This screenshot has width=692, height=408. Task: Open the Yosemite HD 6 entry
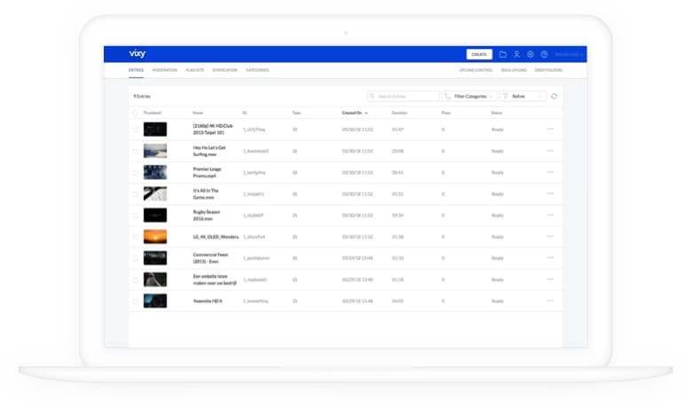pyautogui.click(x=208, y=302)
